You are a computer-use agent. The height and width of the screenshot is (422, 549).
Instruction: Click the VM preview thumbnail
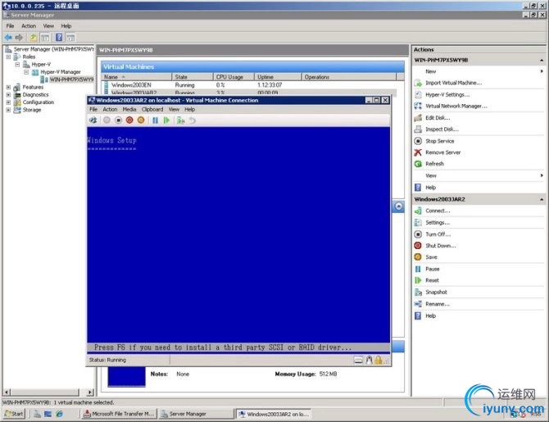126,376
